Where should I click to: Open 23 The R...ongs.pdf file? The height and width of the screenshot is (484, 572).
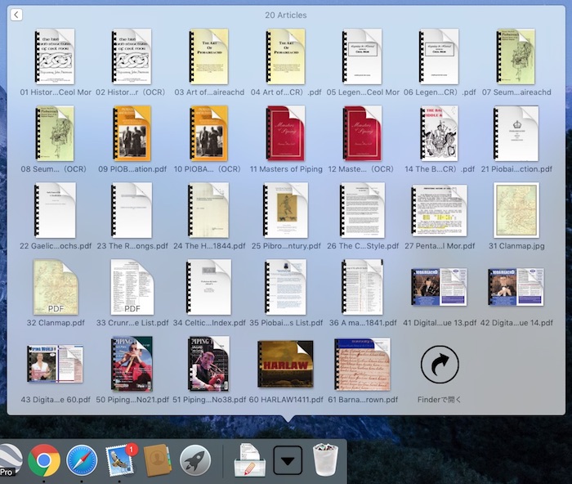click(132, 210)
